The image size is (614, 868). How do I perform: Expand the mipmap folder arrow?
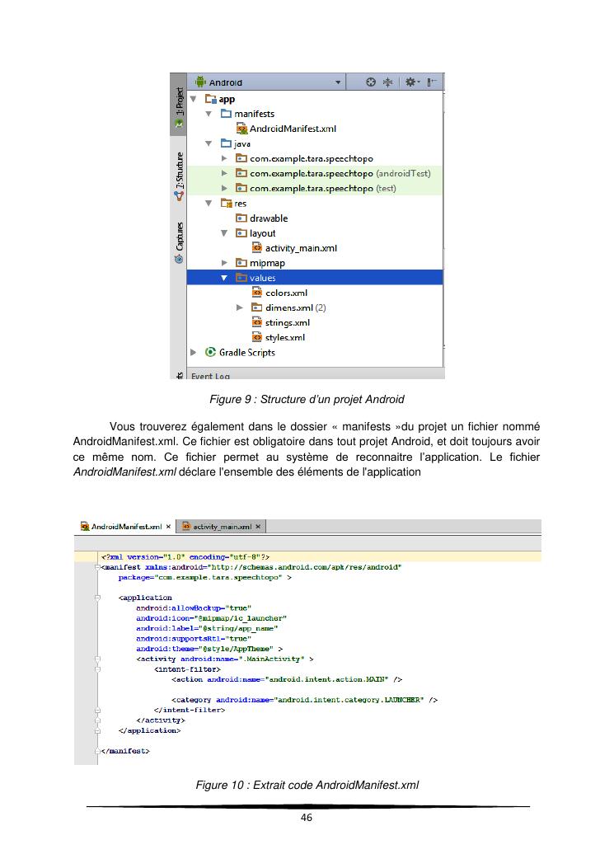tap(223, 263)
